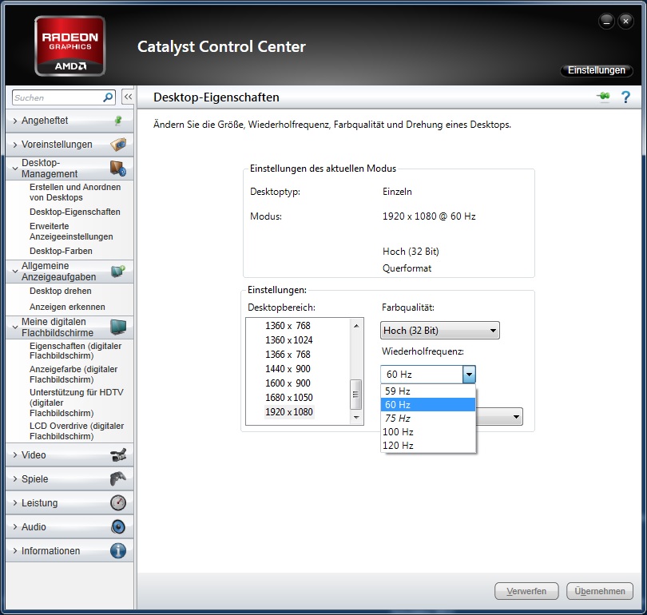The width and height of the screenshot is (647, 615).
Task: Select resolution 1600 x 900
Action: [288, 383]
